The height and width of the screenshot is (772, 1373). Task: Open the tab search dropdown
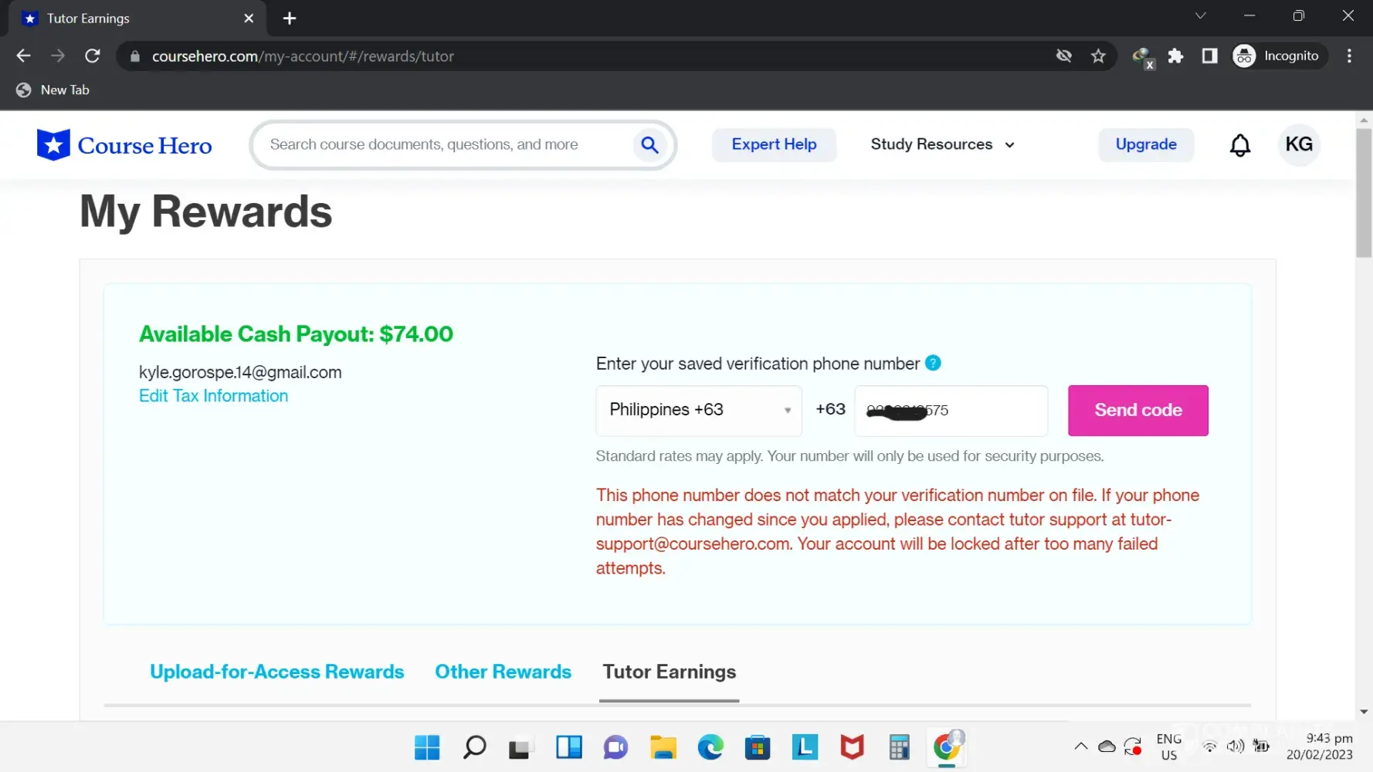click(x=1200, y=15)
